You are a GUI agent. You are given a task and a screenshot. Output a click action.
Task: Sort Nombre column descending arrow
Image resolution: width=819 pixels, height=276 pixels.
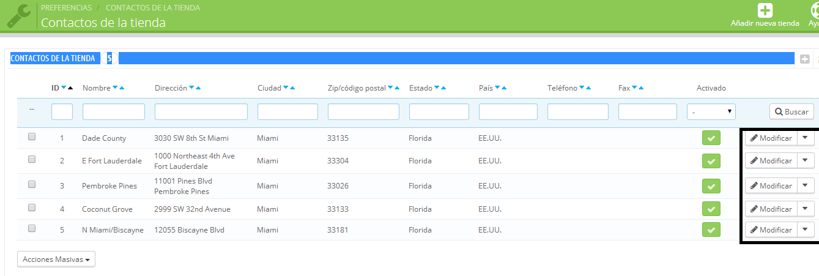tap(115, 88)
